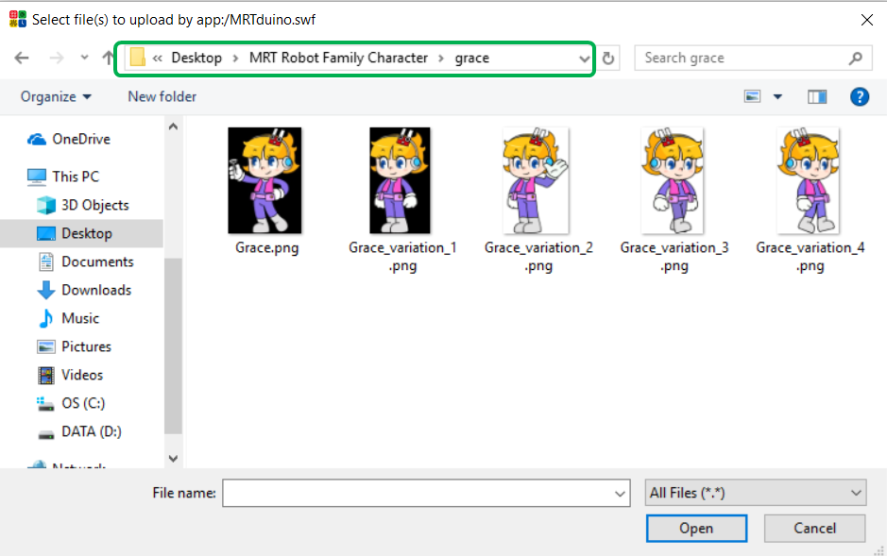Viewport: 887px width, 556px height.
Task: Open the DATA (D:) drive
Action: pyautogui.click(x=91, y=431)
